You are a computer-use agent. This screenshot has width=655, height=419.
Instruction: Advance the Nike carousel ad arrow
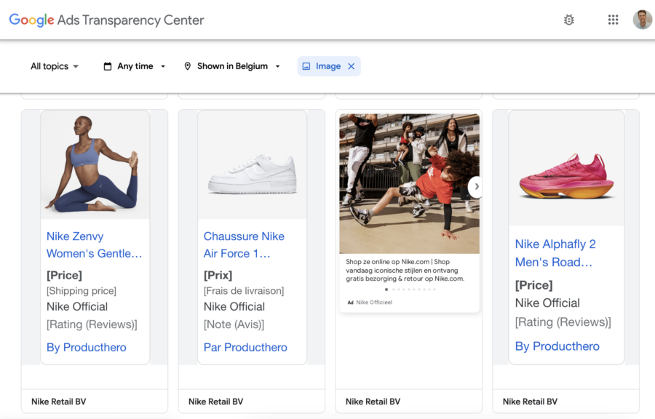(x=475, y=186)
